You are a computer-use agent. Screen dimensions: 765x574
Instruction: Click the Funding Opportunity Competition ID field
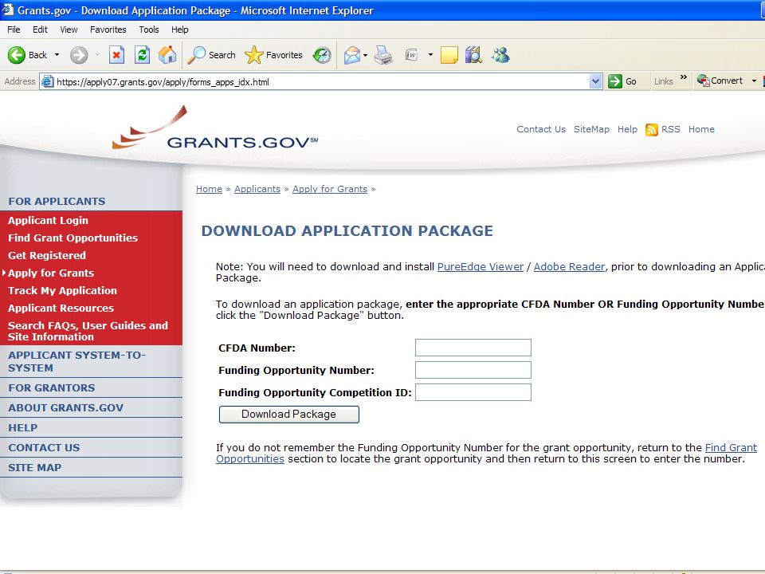[x=473, y=392]
